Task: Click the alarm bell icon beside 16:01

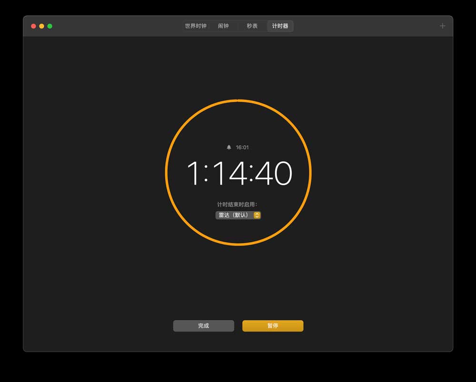Action: coord(229,147)
